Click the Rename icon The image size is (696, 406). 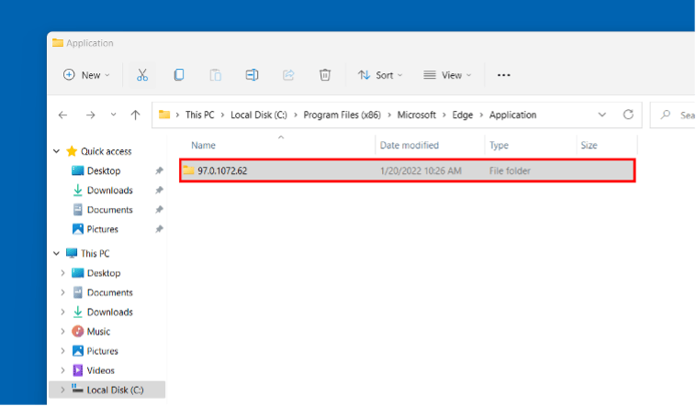(252, 75)
